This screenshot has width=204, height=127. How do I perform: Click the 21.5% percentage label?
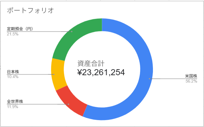[x=12, y=34]
